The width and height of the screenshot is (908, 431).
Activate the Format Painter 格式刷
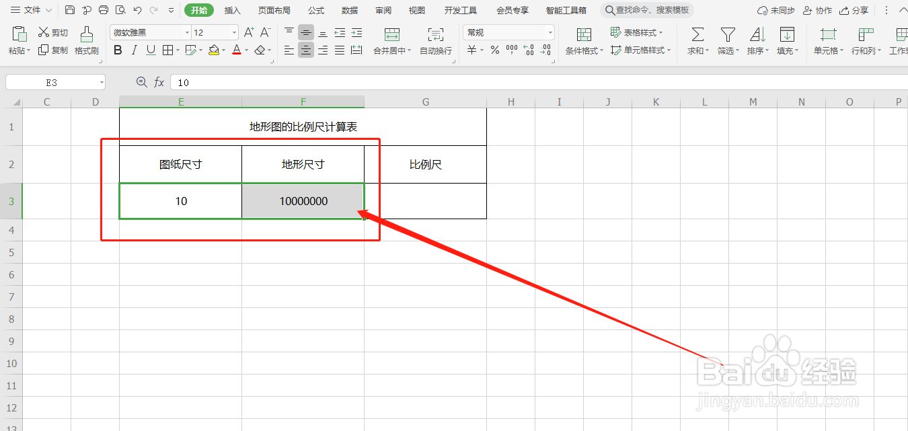tap(87, 40)
